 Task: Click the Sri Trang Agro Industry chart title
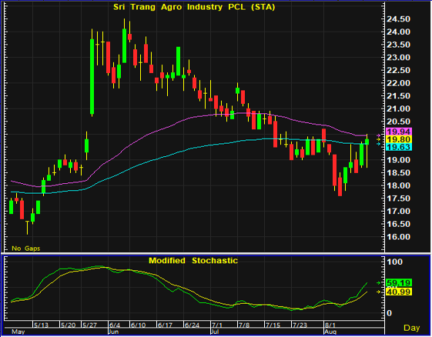coord(194,7)
